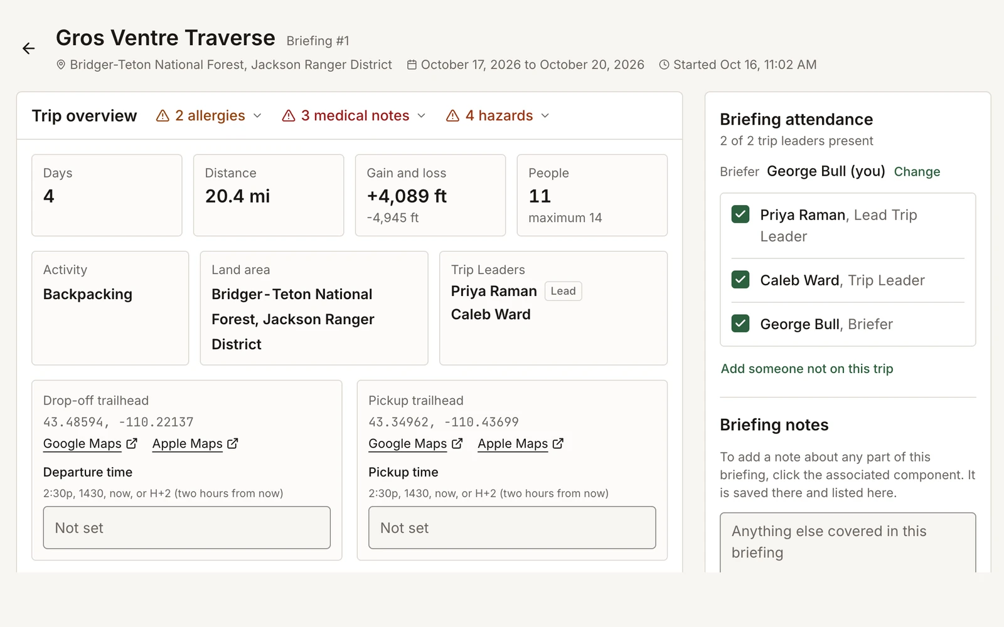
Task: Expand the 4 hazards dropdown
Action: (x=498, y=116)
